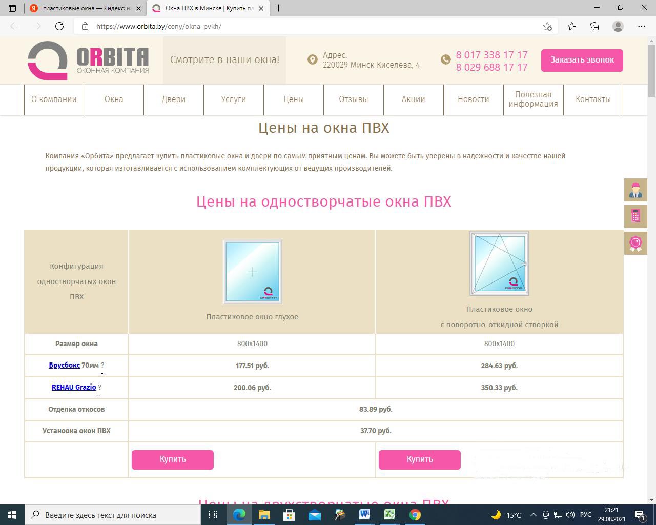This screenshot has height=525, width=656.
Task: Switch to the Яндекс search results tab
Action: pyautogui.click(x=82, y=8)
